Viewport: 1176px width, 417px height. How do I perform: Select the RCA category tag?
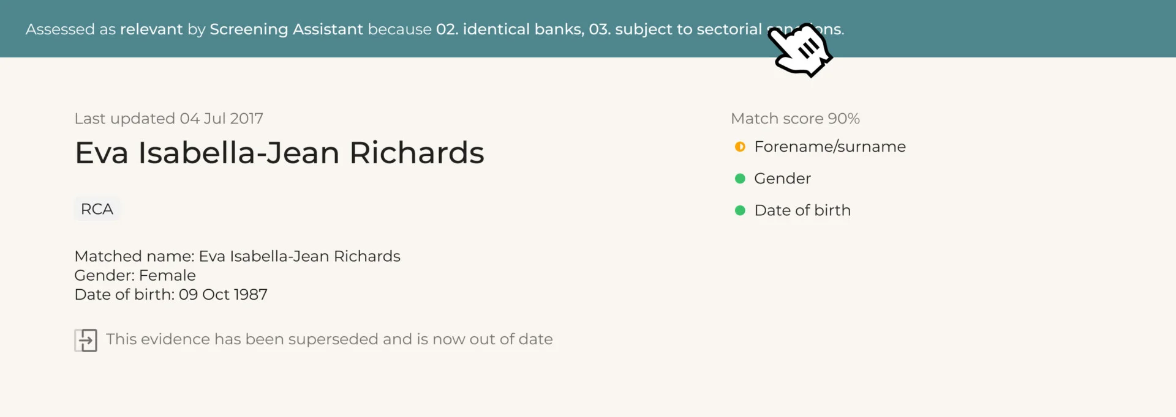(97, 209)
